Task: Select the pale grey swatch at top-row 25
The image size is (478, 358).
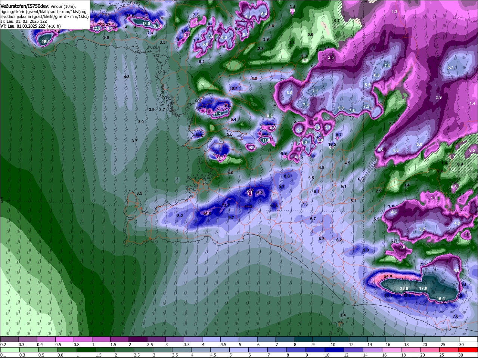Action: [x=450, y=339]
